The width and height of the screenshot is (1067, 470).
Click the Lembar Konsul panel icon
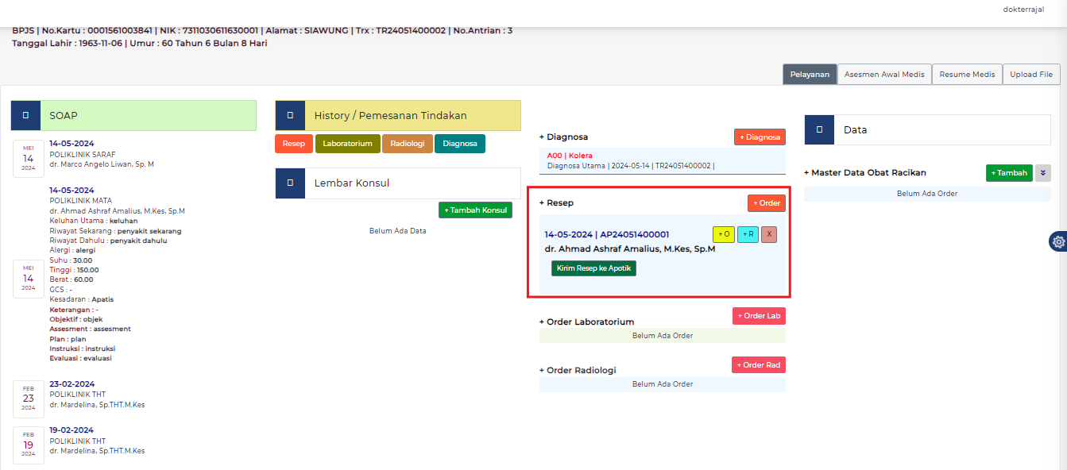click(290, 183)
